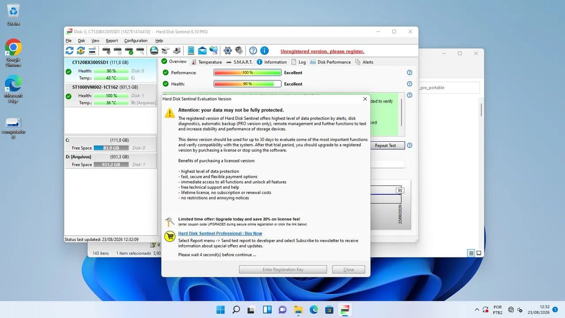Open the Help menu
Screen dimensions: 565x318
(159, 41)
